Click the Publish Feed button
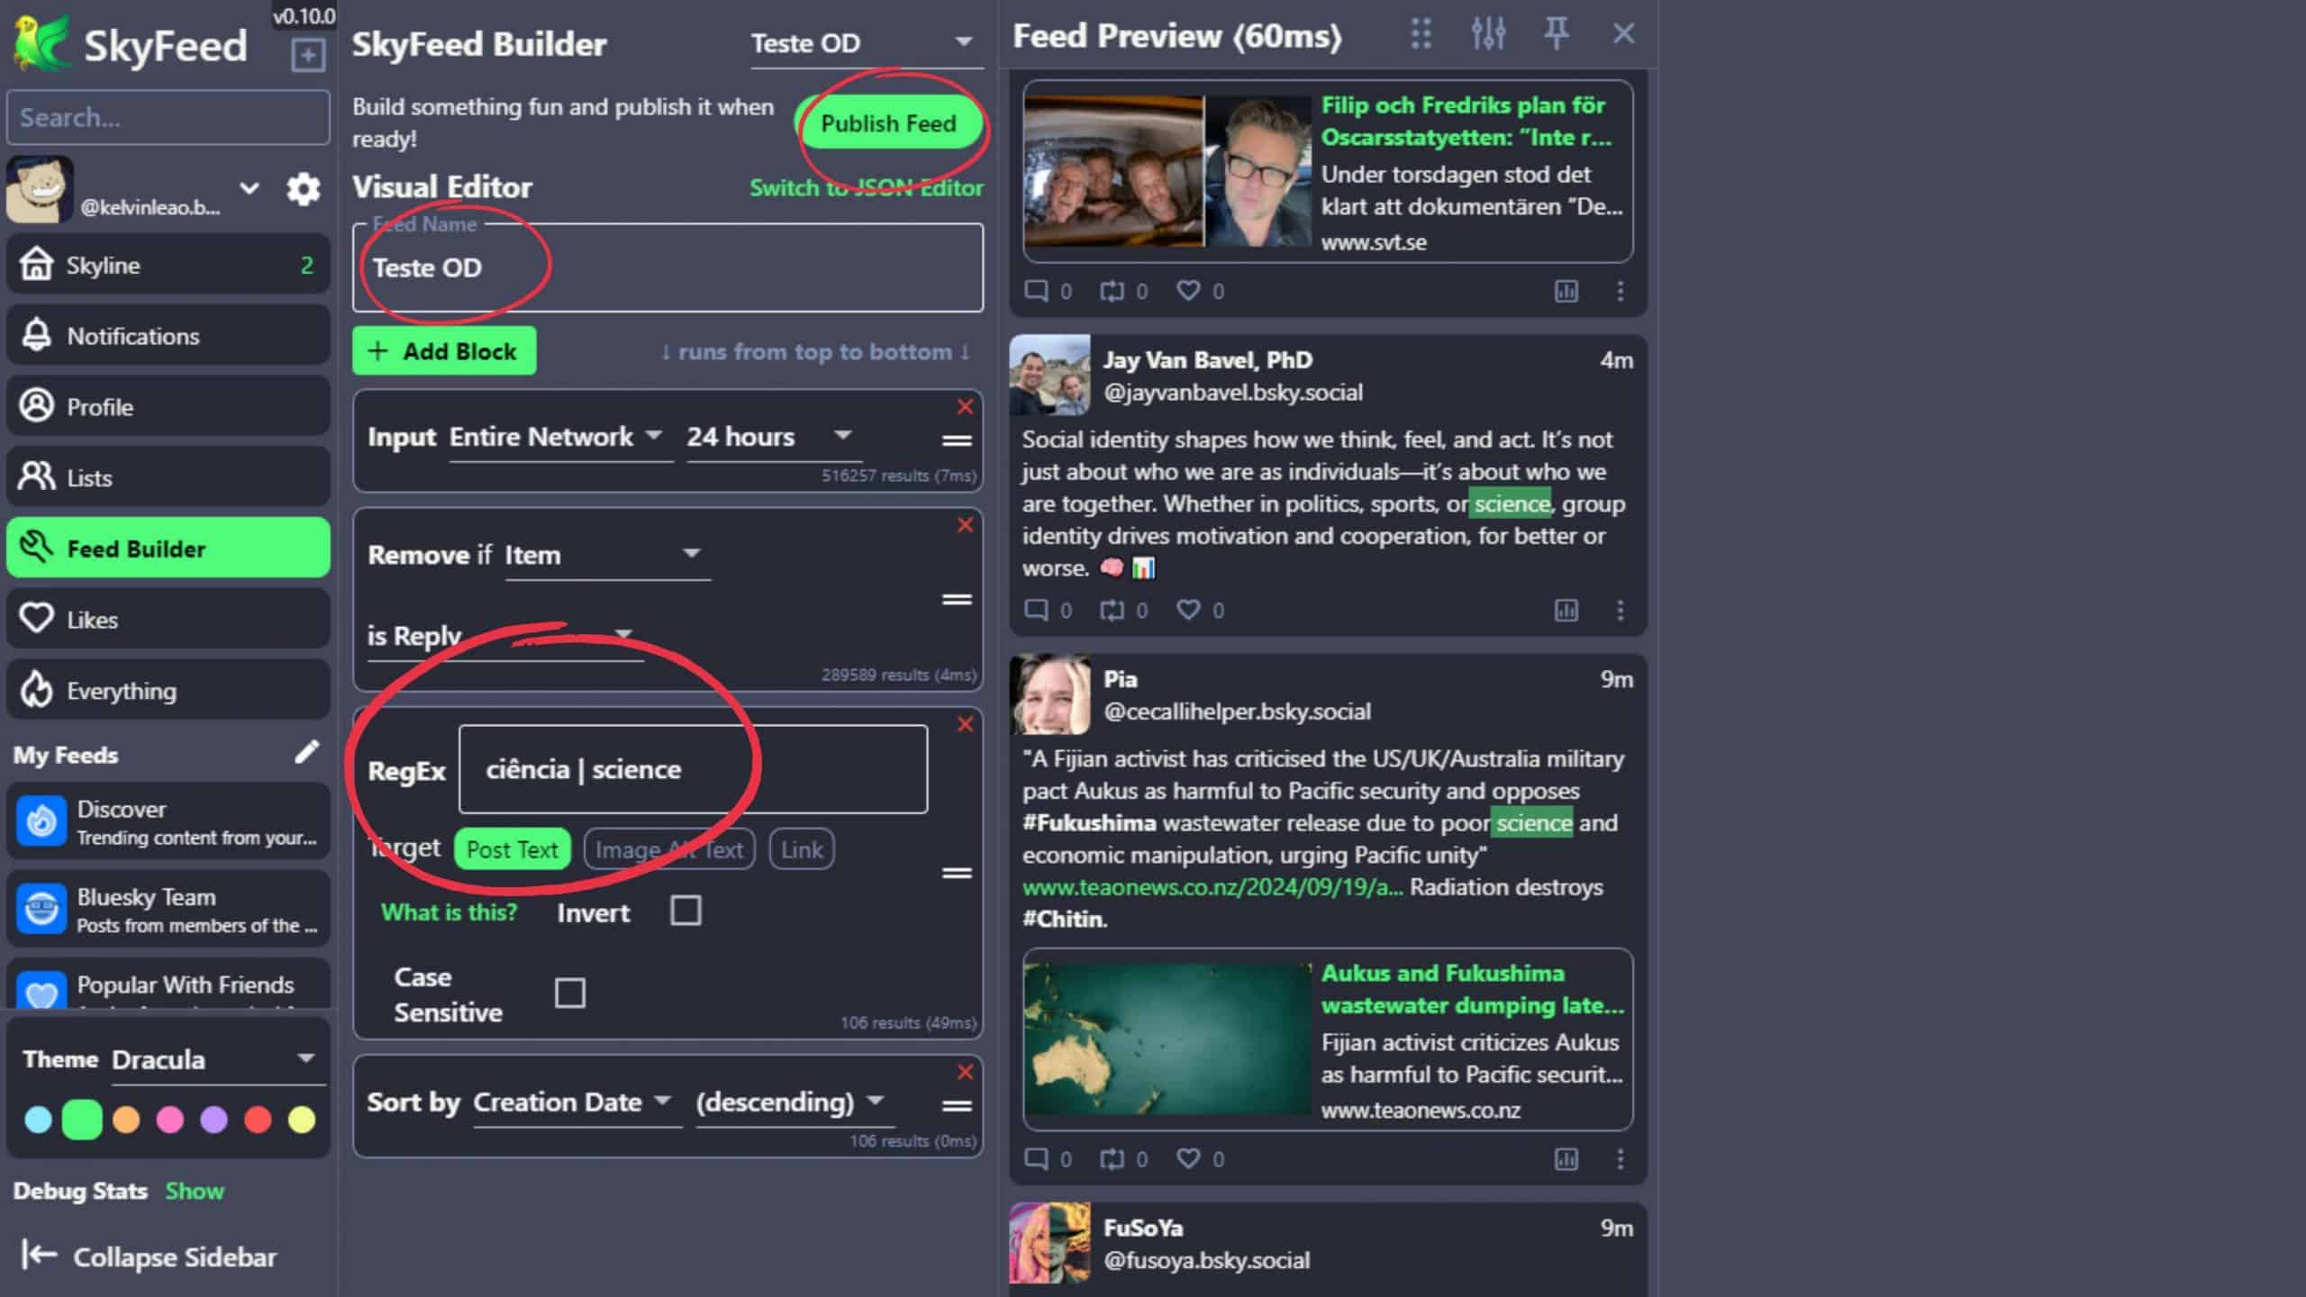The height and width of the screenshot is (1297, 2306). click(x=888, y=123)
